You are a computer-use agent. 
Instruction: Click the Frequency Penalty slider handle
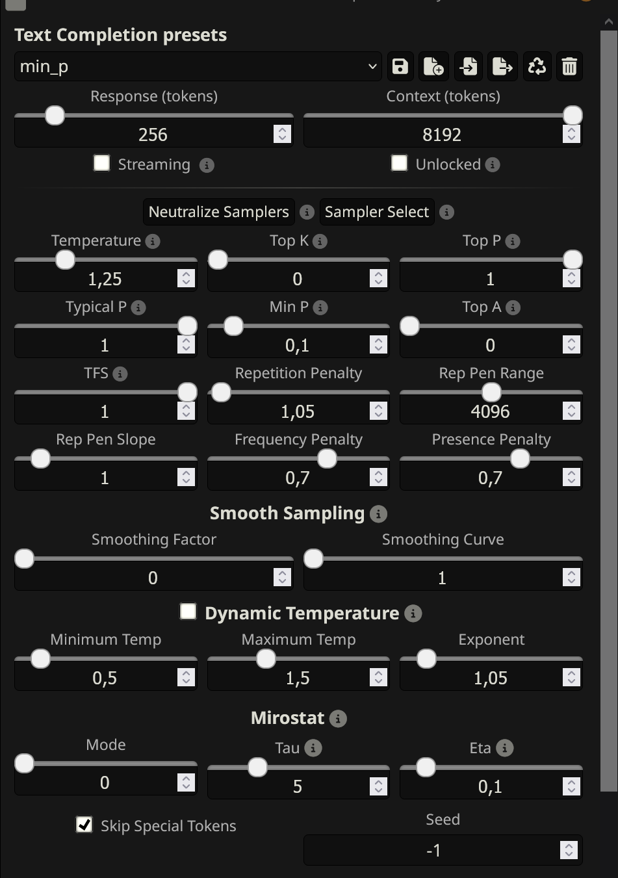(327, 459)
